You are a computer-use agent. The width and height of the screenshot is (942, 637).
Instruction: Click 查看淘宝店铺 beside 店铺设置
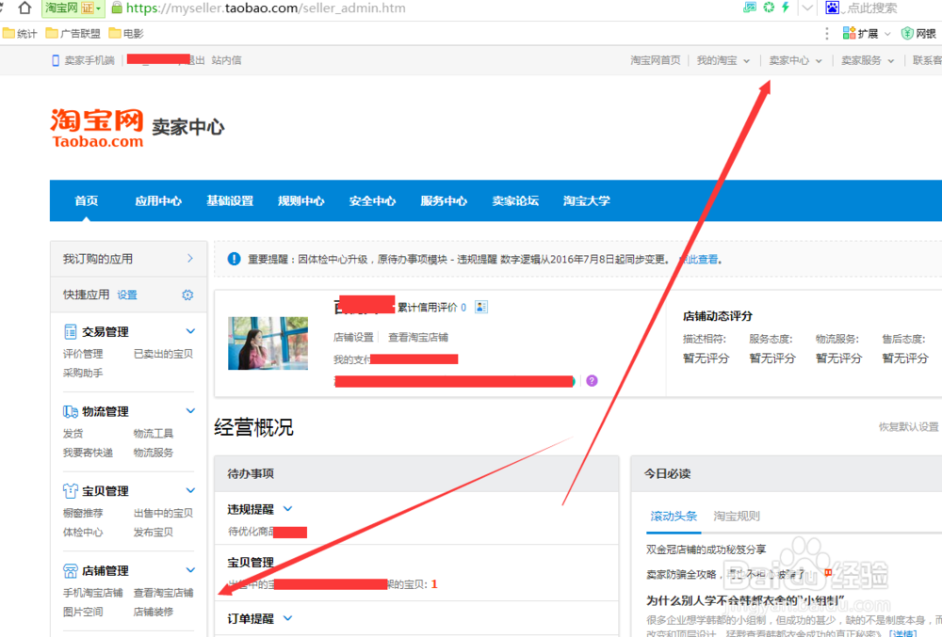pos(418,337)
